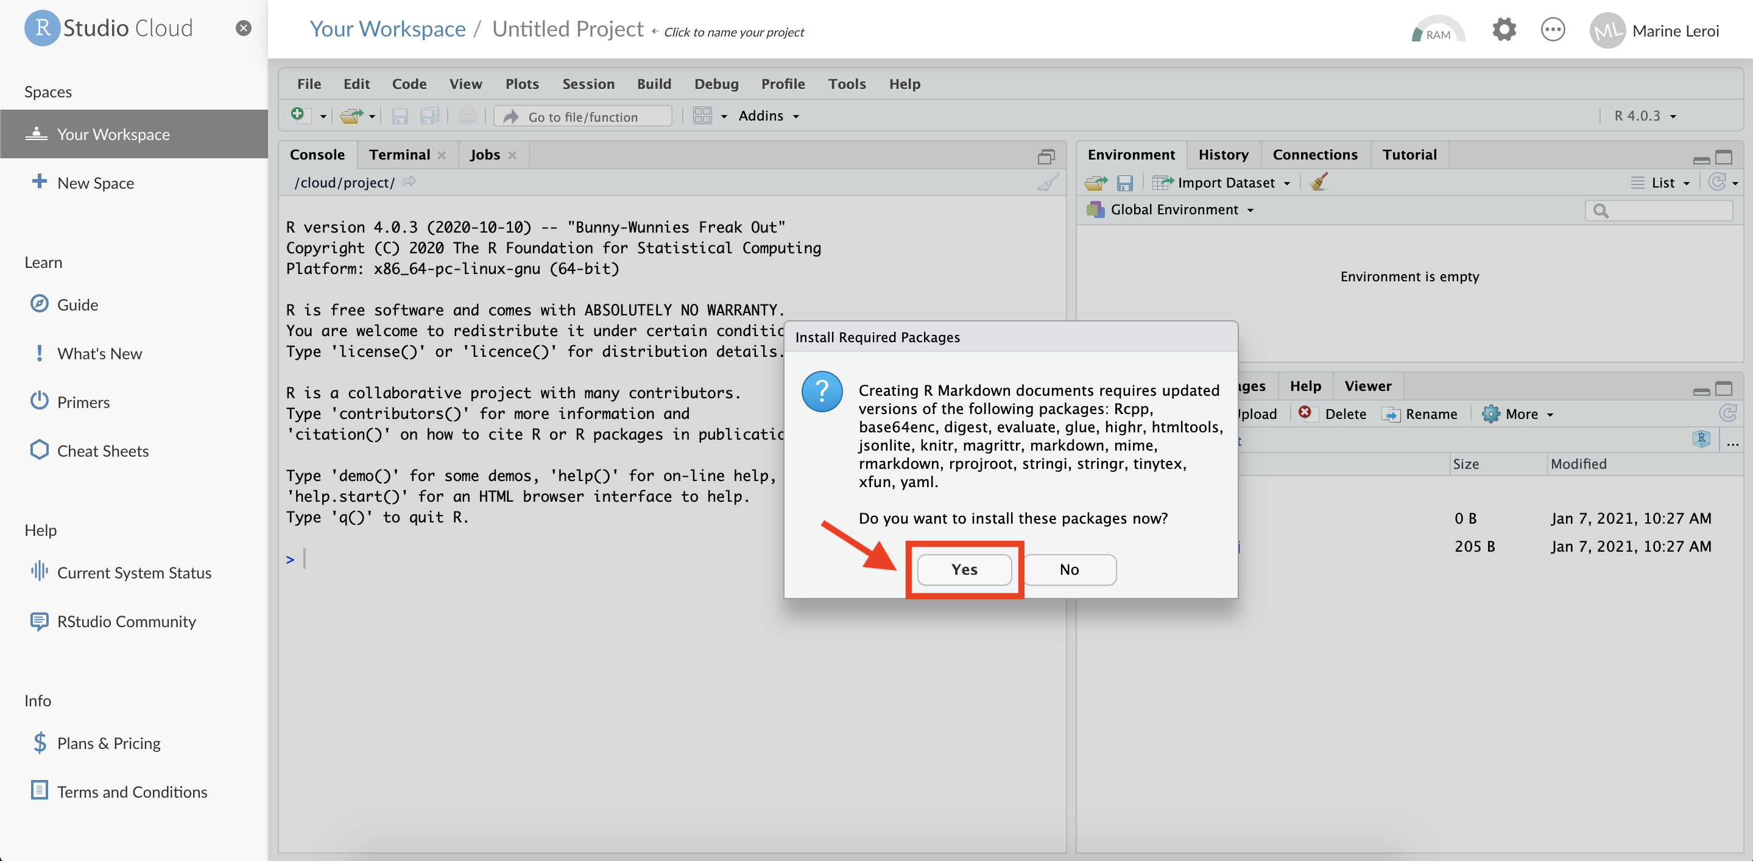The image size is (1753, 861).
Task: Click the Open File folder icon in toolbar
Action: point(351,116)
